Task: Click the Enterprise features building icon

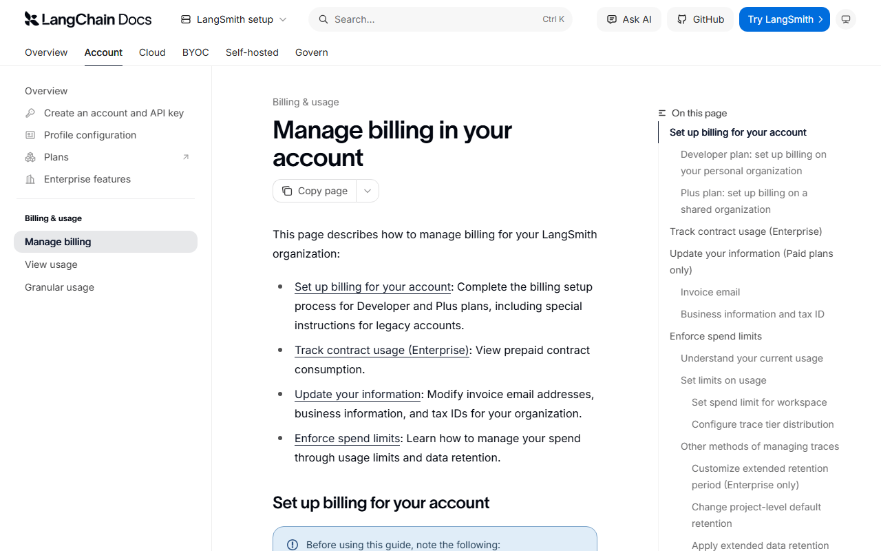Action: [30, 179]
